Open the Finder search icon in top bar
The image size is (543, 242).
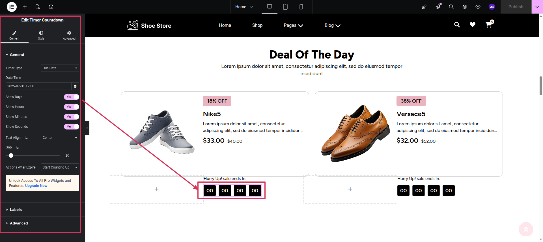pos(451,7)
